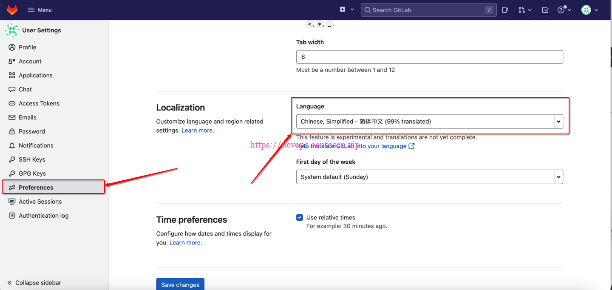Click the Save changes button
The image size is (612, 290).
[180, 284]
